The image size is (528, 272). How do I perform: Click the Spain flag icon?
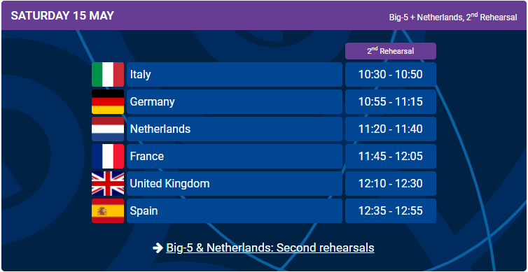pyautogui.click(x=108, y=210)
